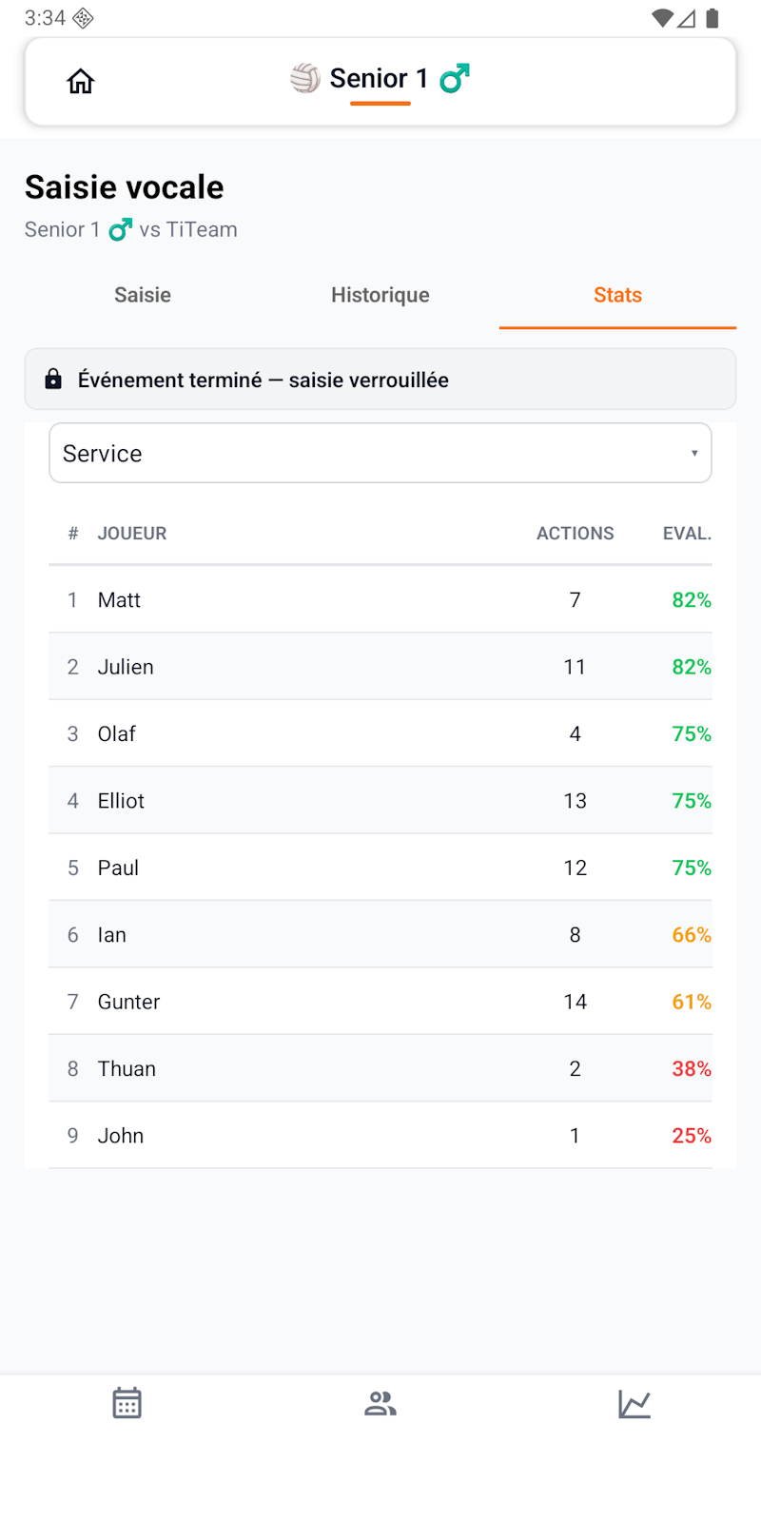761x1522 pixels.
Task: Click Matt's 82% evaluation value
Action: [692, 599]
